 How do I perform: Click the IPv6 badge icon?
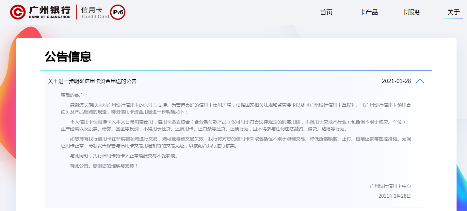(x=118, y=12)
